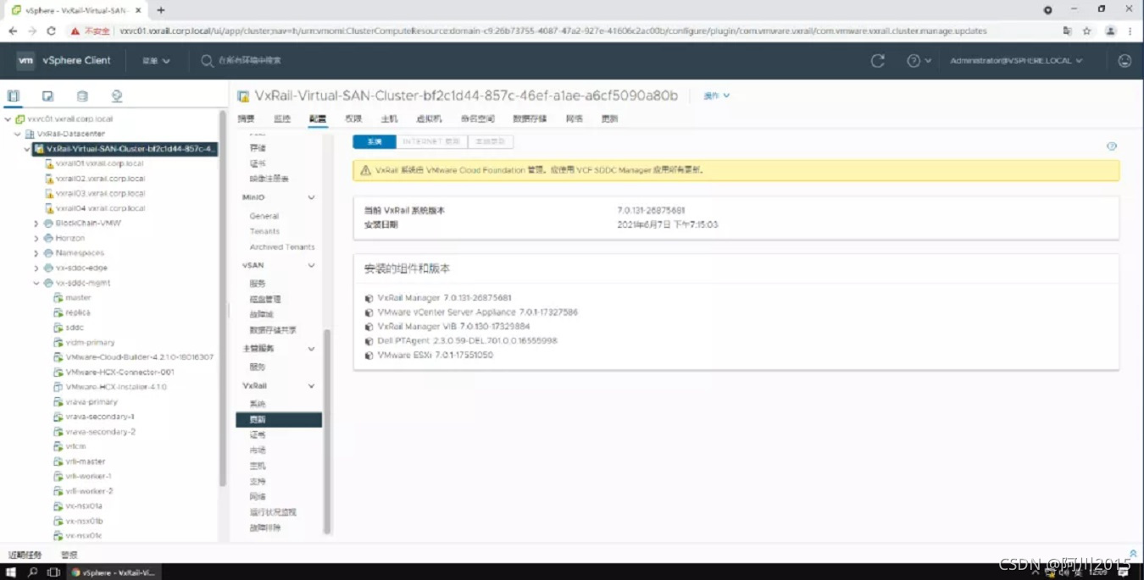Click the vSphere refresh icon
Image resolution: width=1144 pixels, height=580 pixels.
(x=878, y=61)
